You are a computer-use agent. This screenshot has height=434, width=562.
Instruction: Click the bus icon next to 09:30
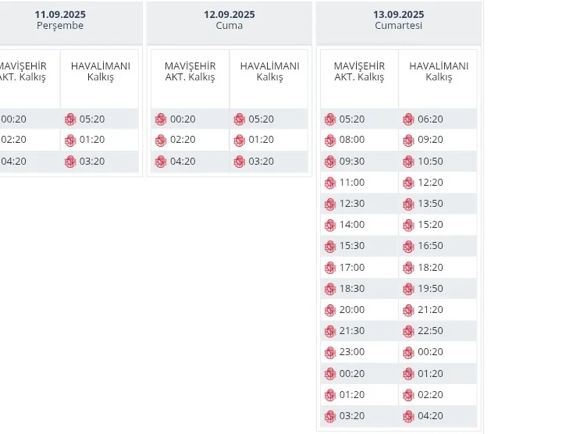point(330,162)
